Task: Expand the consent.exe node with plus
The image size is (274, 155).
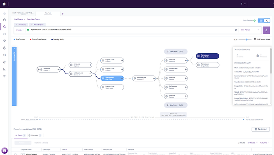Action: [x=186, y=69]
